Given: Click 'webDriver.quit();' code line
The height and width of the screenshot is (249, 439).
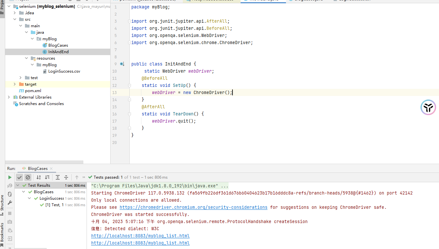Looking at the screenshot, I should pyautogui.click(x=174, y=121).
